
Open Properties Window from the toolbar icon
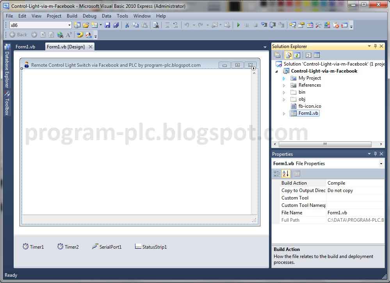[301, 25]
